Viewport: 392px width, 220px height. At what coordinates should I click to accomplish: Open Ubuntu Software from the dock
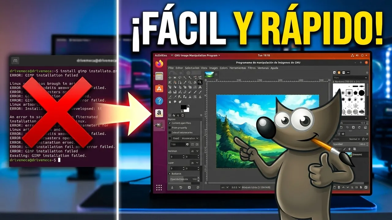click(x=159, y=89)
